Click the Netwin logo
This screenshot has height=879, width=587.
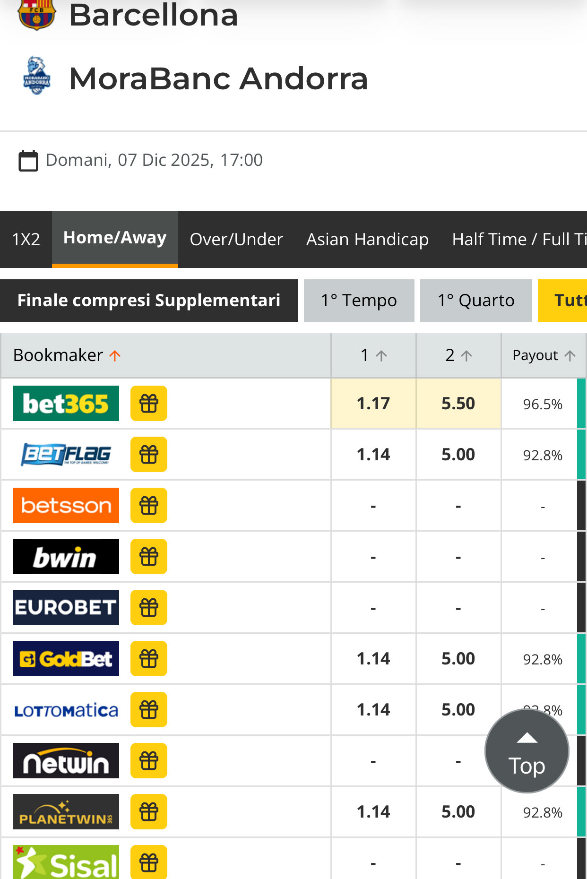[x=66, y=761]
